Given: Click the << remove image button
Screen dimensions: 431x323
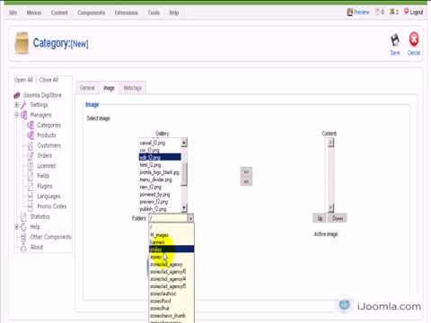Looking at the screenshot, I should point(246,181).
